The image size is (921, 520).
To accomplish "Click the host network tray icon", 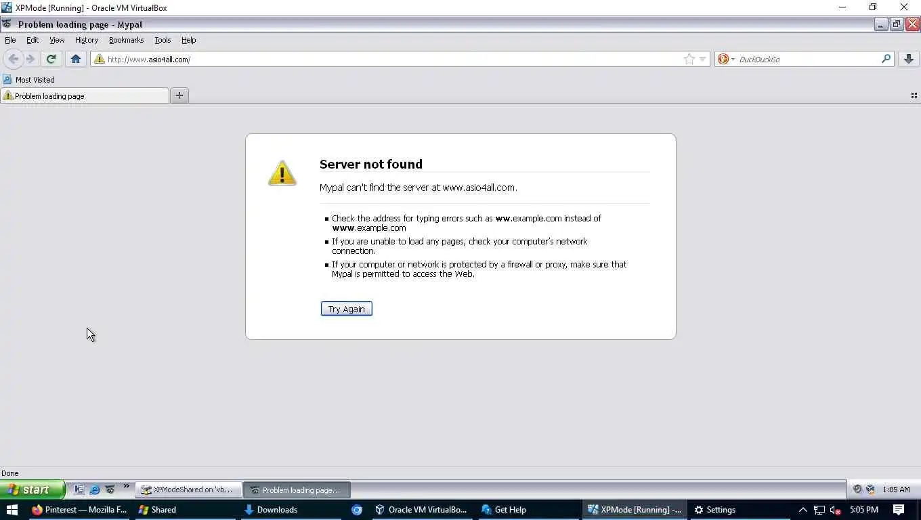I will point(819,510).
